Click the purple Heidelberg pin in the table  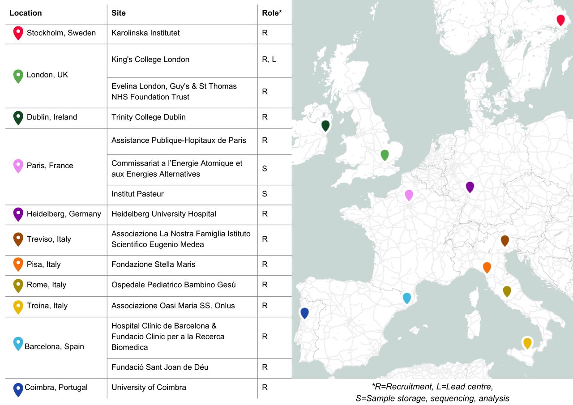click(x=18, y=214)
